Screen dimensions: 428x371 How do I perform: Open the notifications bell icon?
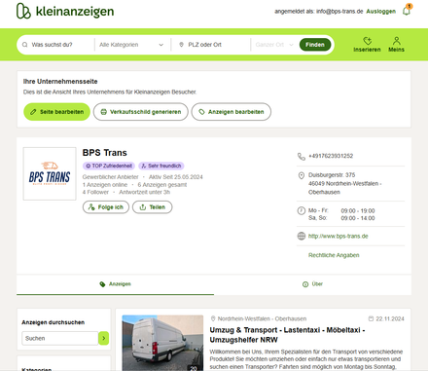[407, 11]
